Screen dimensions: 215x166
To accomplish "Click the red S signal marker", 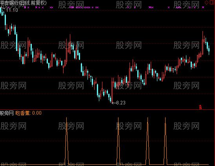I will [x=200, y=107].
